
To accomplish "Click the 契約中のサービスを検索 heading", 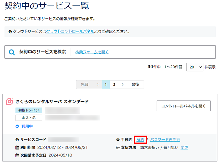I will [x=43, y=52].
